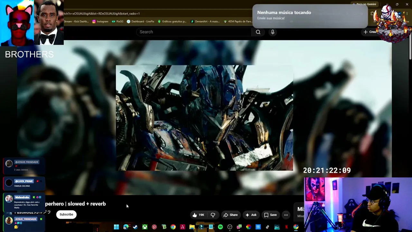Click the Share button under the video

(x=230, y=215)
